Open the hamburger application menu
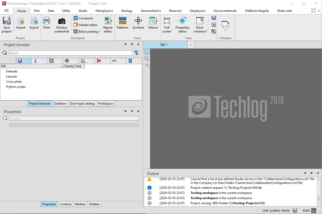 (x=7, y=11)
